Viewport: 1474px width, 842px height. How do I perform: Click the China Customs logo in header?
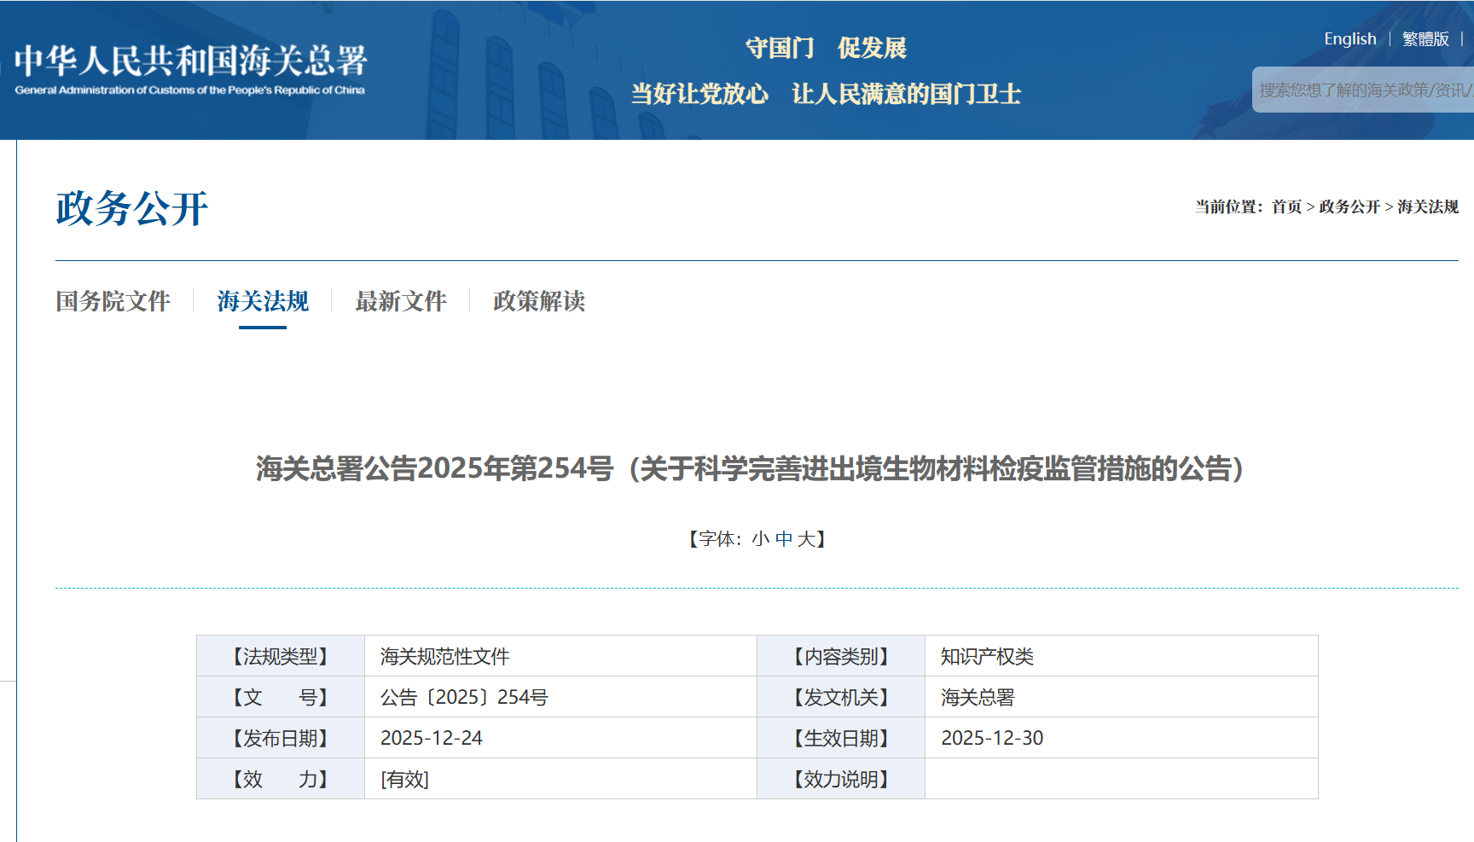[x=189, y=68]
